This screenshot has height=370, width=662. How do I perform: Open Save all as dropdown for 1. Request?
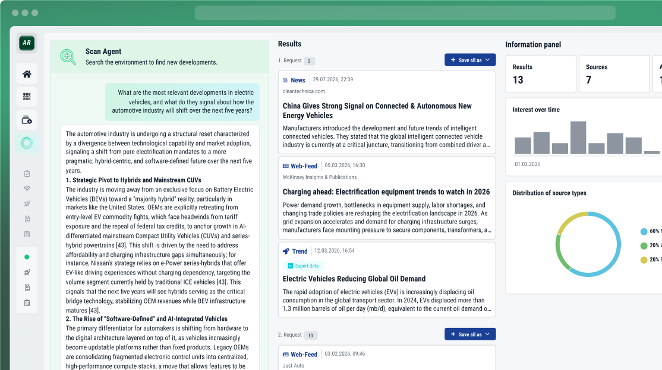(470, 60)
